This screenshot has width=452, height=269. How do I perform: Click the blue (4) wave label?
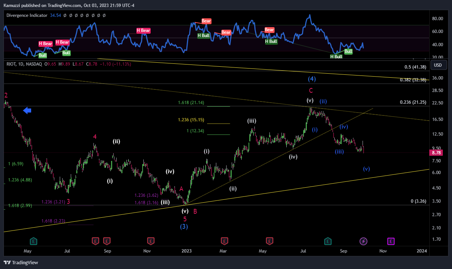tap(312, 79)
